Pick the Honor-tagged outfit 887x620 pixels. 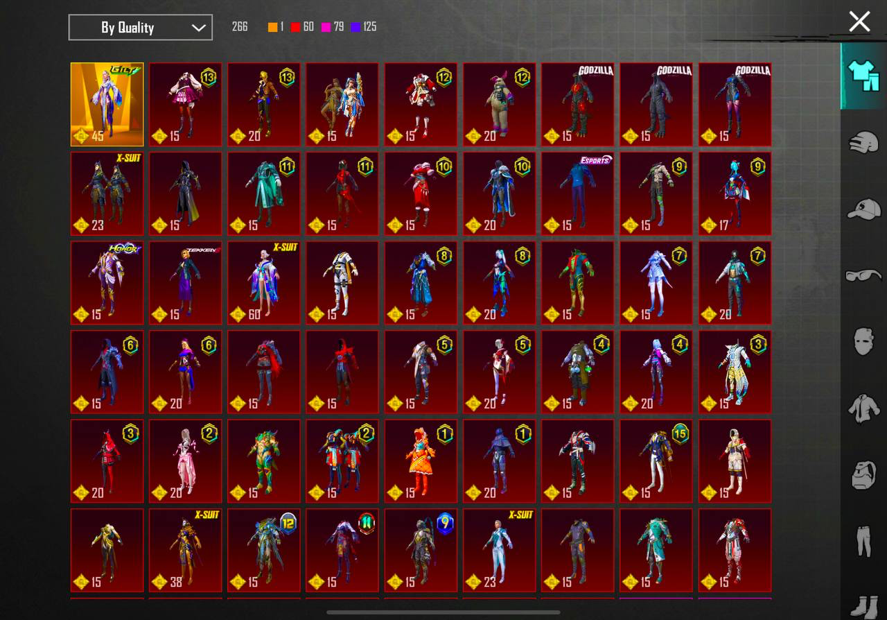pos(107,282)
